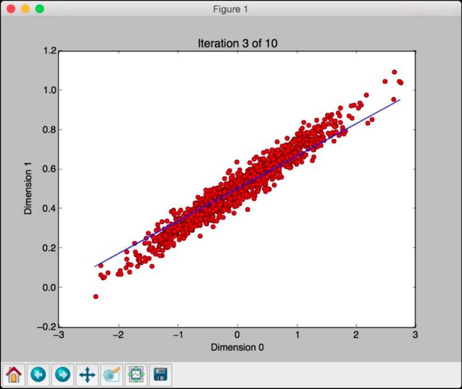
Task: Click the red close window button
Action: pos(11,9)
